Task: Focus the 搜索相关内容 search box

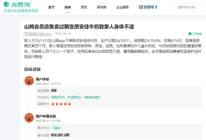Action: click(190, 7)
